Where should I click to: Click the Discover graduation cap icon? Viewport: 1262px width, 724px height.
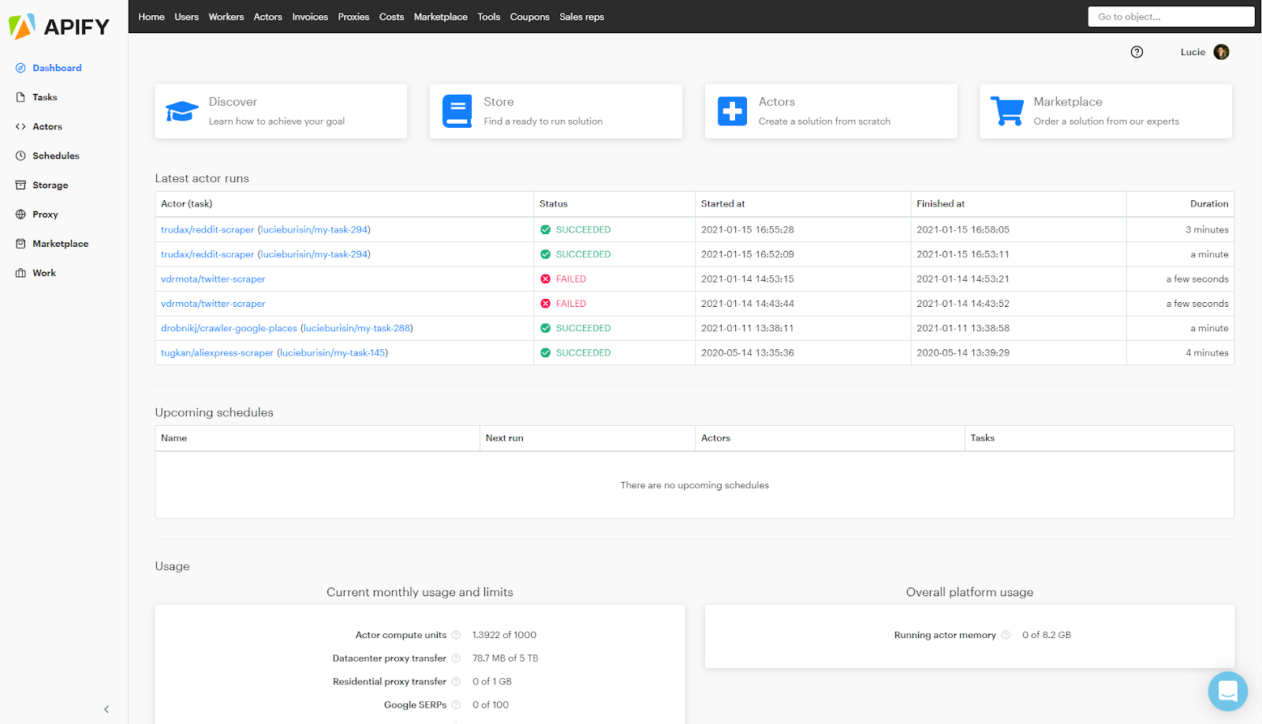181,111
